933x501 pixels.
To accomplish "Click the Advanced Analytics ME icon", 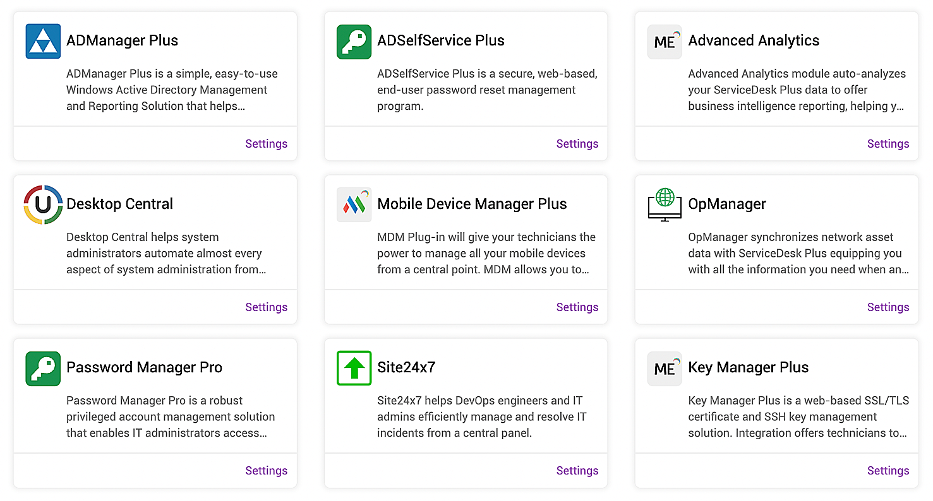I will pos(665,41).
